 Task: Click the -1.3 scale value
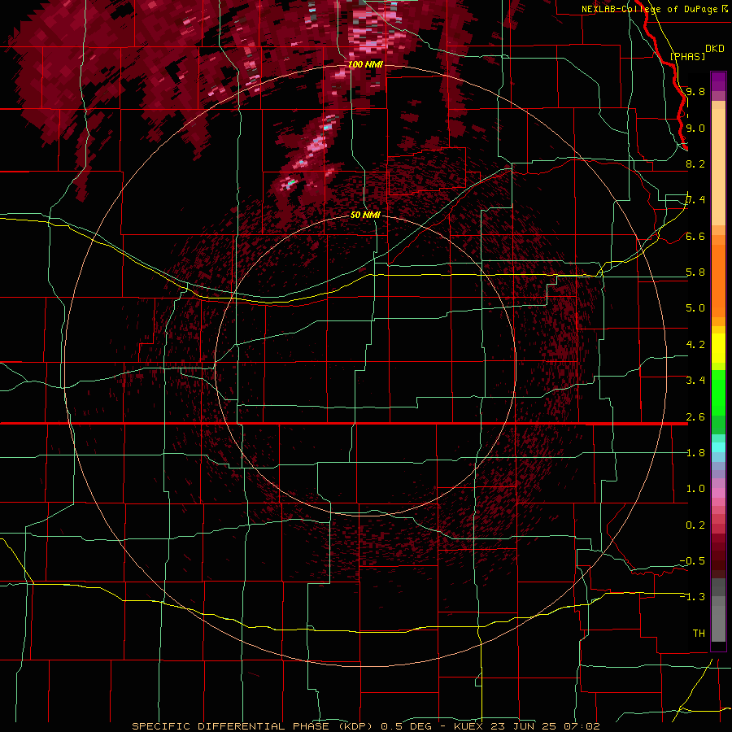coord(692,597)
